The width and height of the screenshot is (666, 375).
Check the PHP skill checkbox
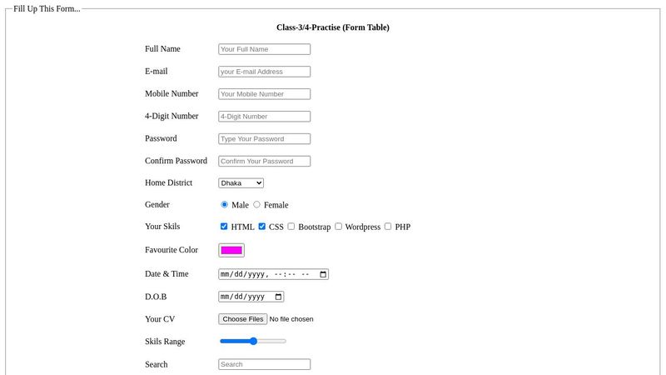tap(388, 227)
